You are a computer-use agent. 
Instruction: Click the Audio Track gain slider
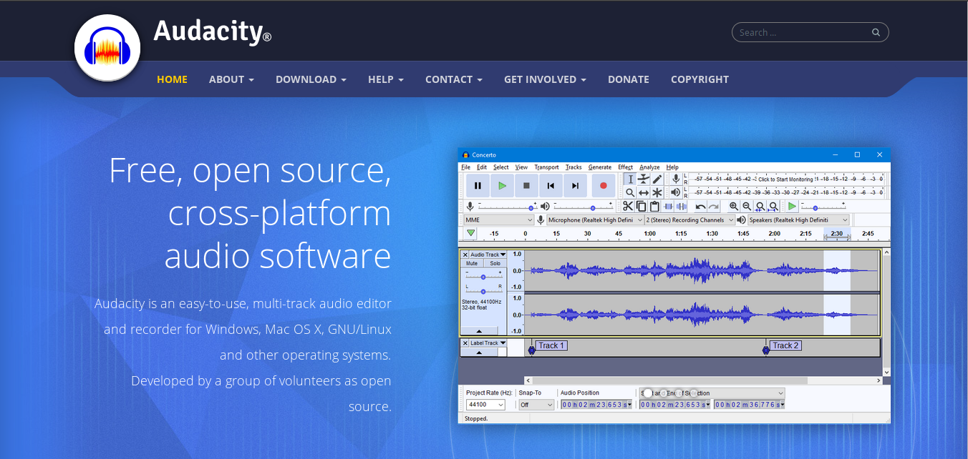click(483, 277)
